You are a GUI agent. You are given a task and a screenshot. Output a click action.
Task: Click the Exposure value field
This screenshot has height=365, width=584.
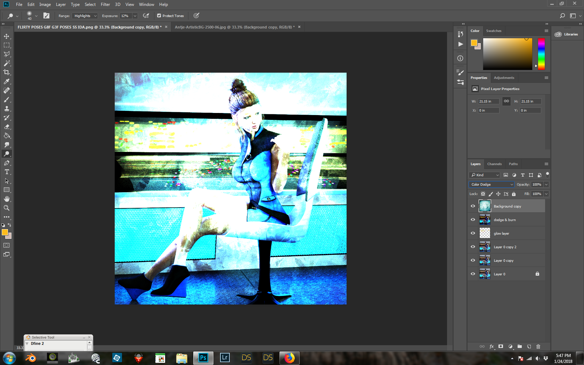tap(125, 16)
